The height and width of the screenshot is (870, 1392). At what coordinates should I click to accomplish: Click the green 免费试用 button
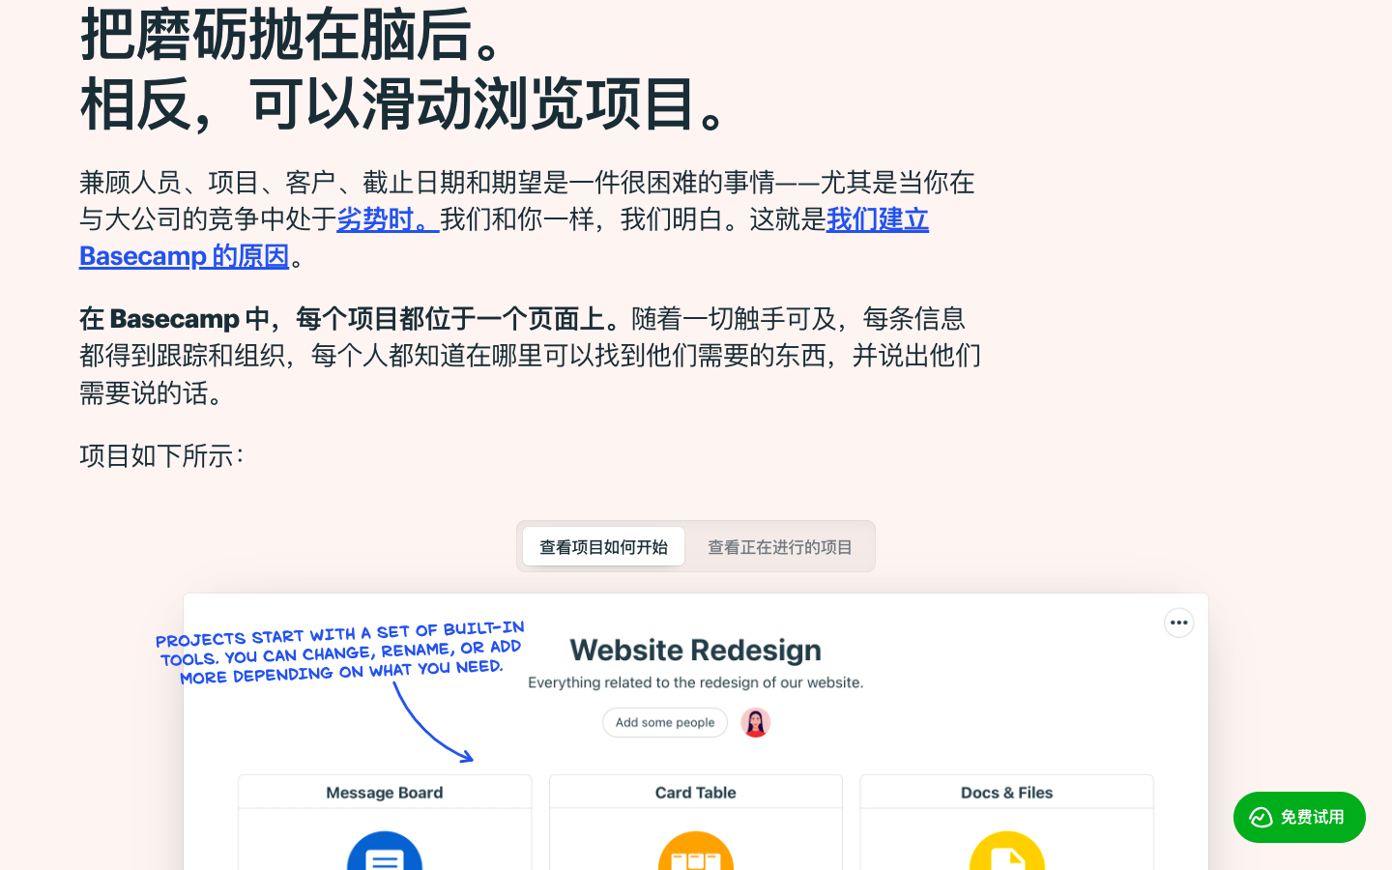point(1298,817)
